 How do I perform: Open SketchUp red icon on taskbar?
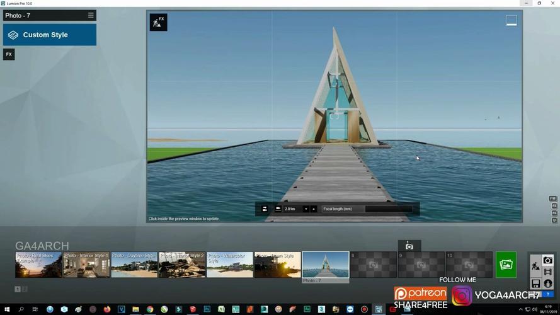click(x=193, y=309)
